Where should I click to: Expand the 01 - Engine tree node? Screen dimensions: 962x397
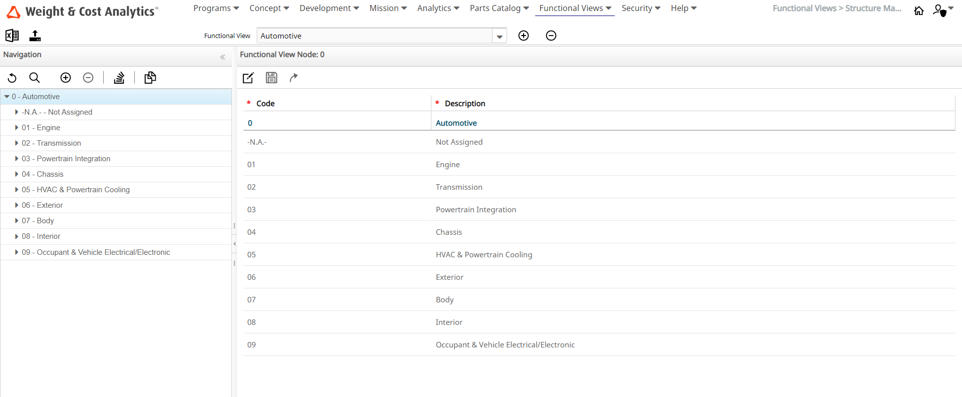tap(17, 128)
